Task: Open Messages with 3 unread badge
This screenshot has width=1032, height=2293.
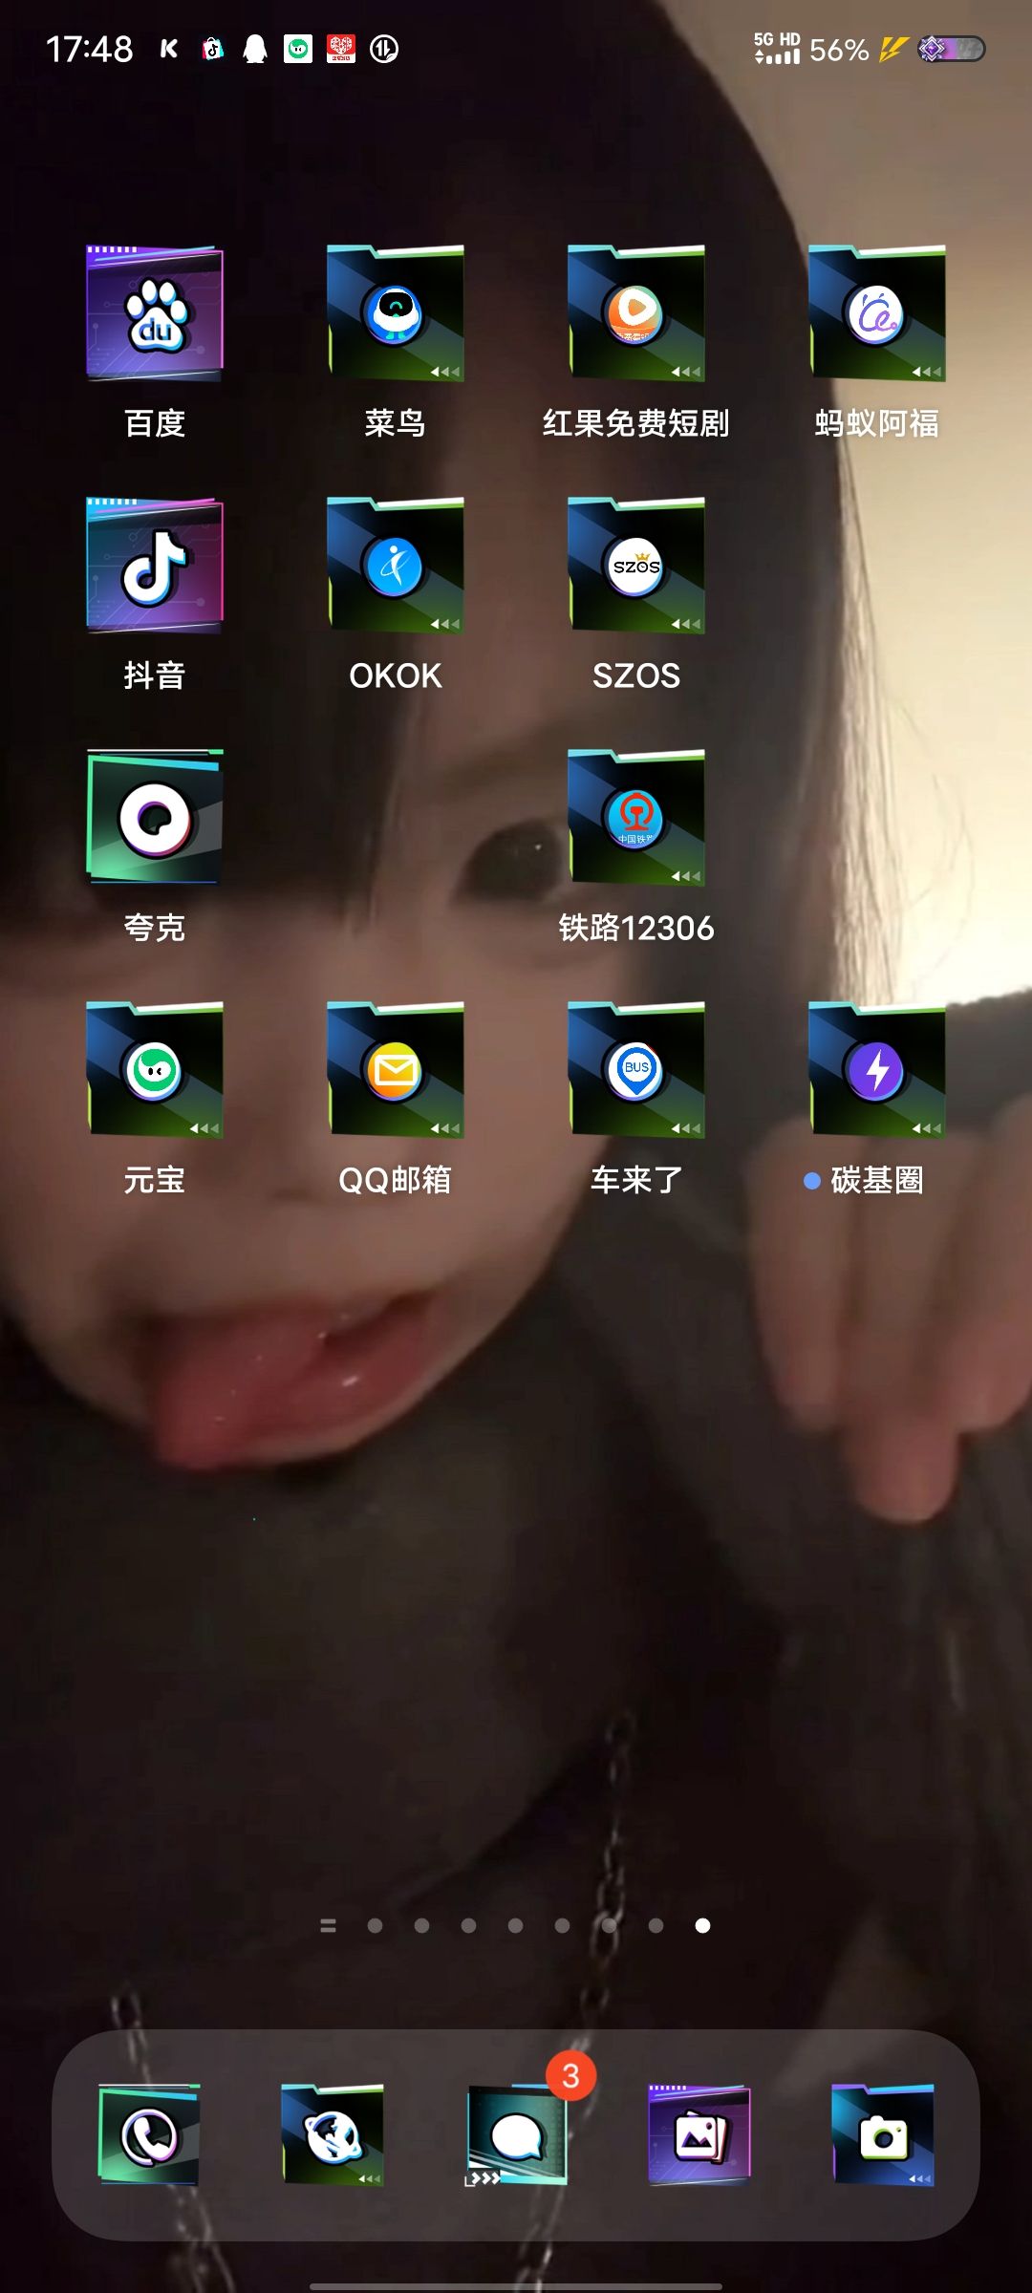Action: coord(516,2135)
